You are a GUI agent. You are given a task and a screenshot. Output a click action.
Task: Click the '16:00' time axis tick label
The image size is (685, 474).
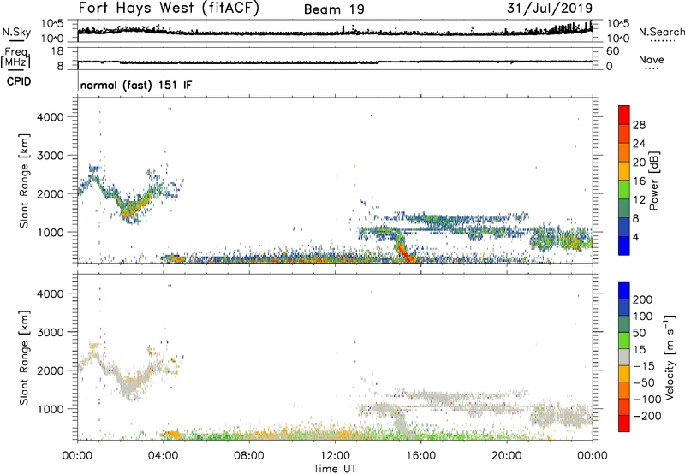click(421, 456)
